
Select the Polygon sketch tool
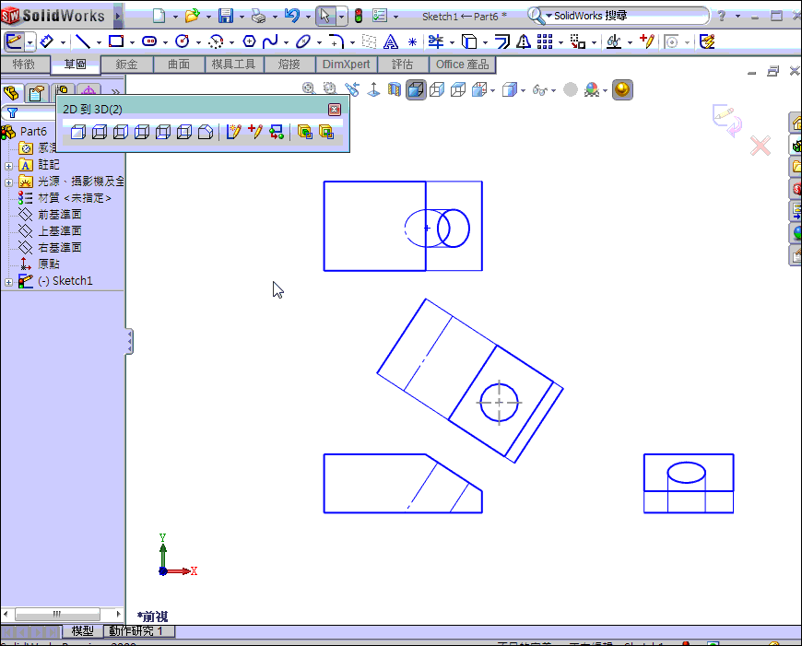(x=249, y=41)
